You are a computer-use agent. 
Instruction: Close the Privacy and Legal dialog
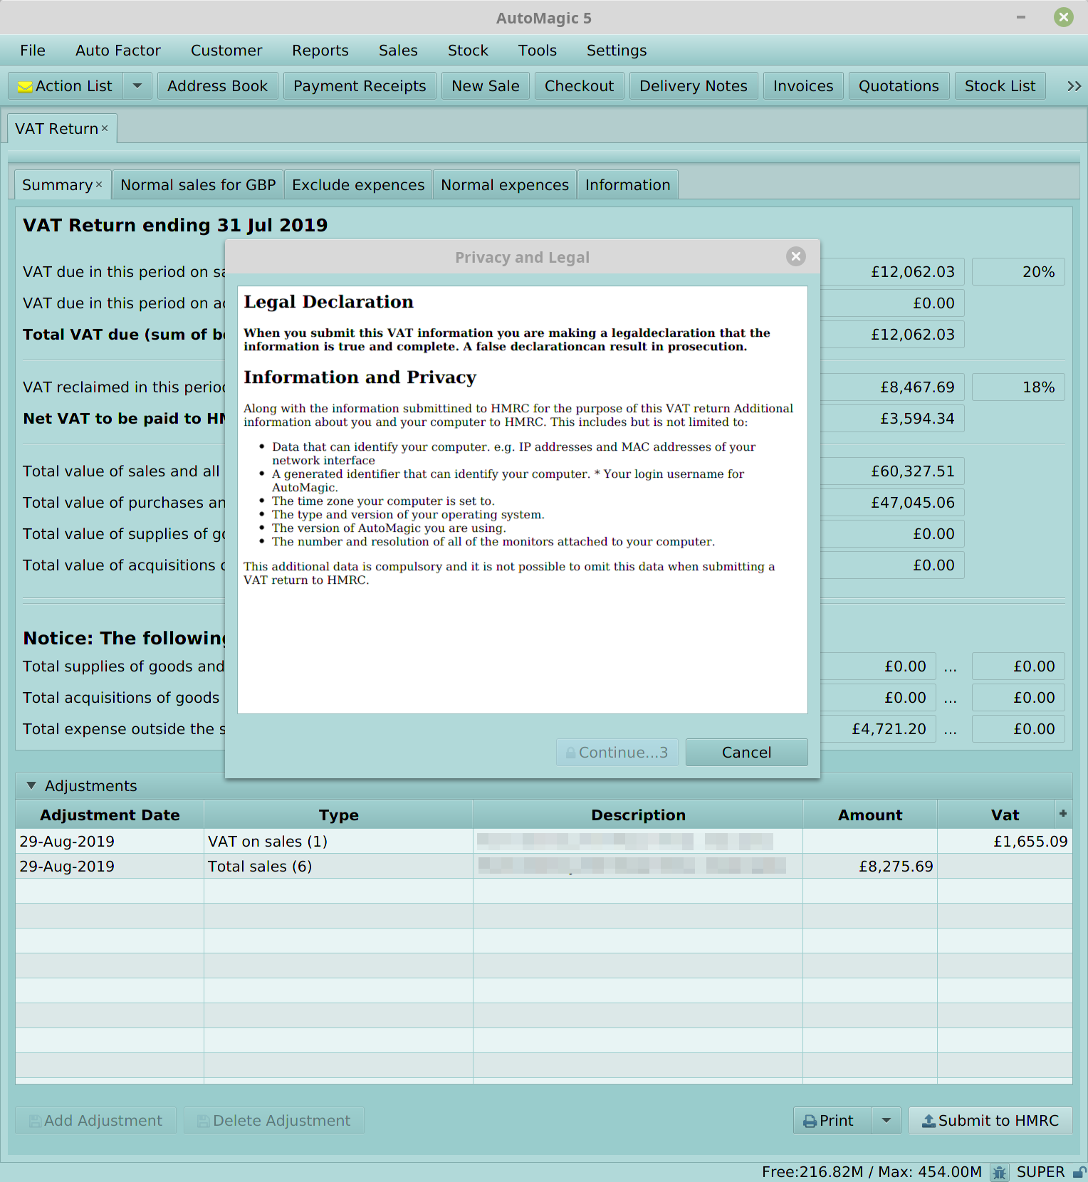[x=795, y=256]
